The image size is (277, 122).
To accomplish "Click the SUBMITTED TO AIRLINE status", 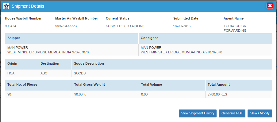I will [125, 26].
